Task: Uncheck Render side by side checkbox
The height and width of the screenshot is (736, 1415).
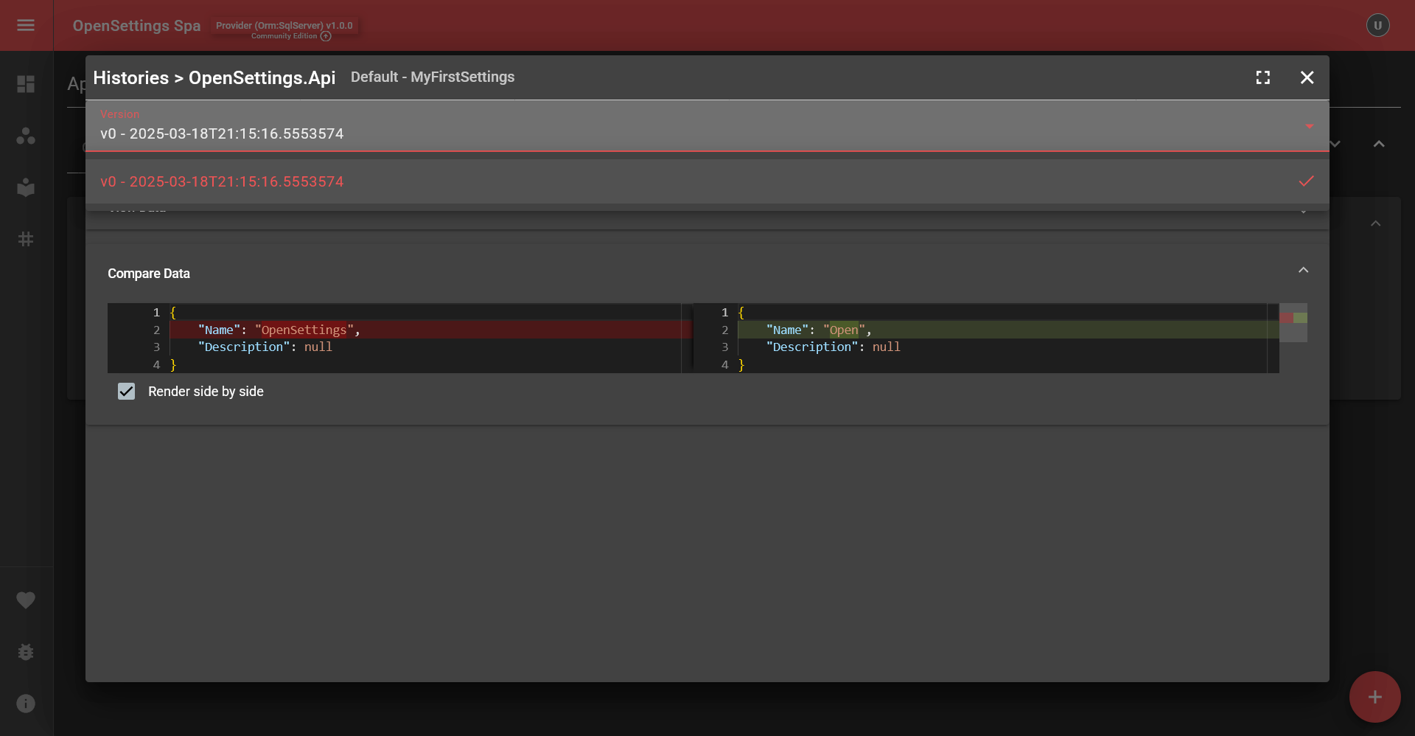Action: 127,392
